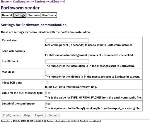The height and width of the screenshot is (123, 150).
Task: Follow the gdi2ew breadcrumb link
Action: [x=54, y=1]
